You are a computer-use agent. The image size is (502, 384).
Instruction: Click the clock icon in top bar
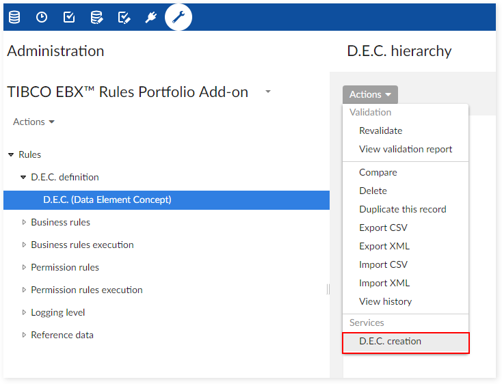tap(42, 17)
